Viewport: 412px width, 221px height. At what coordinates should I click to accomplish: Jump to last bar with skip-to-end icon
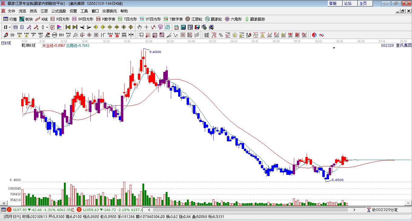pyautogui.click(x=75, y=27)
